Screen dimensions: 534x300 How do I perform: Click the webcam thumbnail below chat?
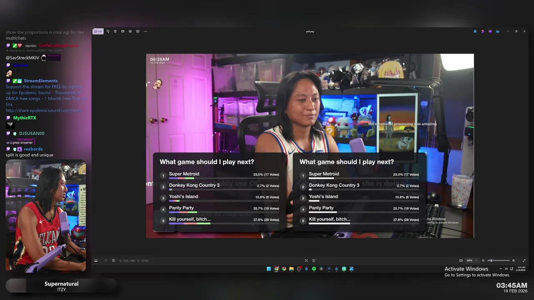(x=46, y=216)
